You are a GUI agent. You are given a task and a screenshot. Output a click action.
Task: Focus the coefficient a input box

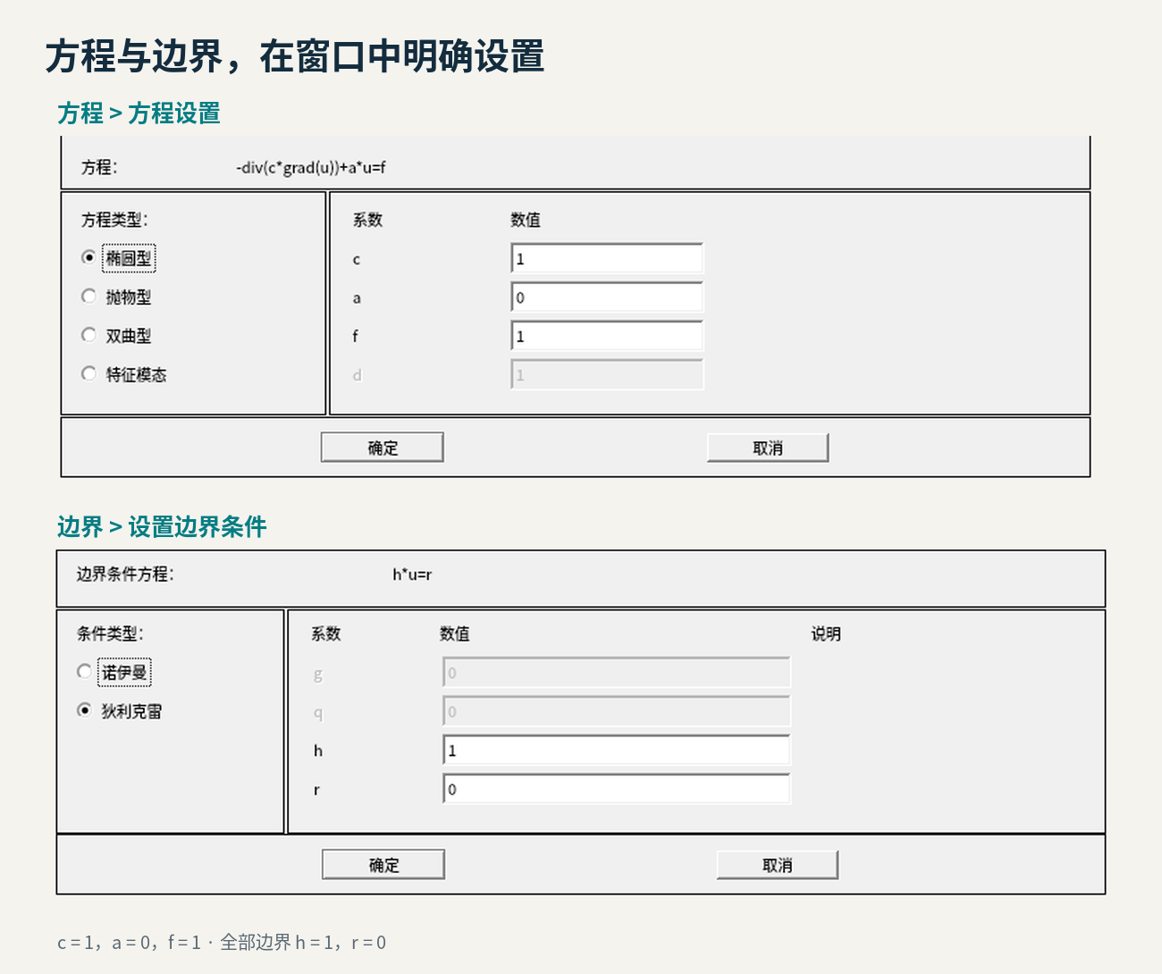click(x=607, y=298)
